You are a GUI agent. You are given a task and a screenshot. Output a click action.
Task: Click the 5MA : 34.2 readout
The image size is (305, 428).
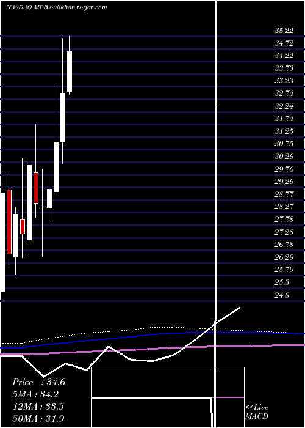35,394
